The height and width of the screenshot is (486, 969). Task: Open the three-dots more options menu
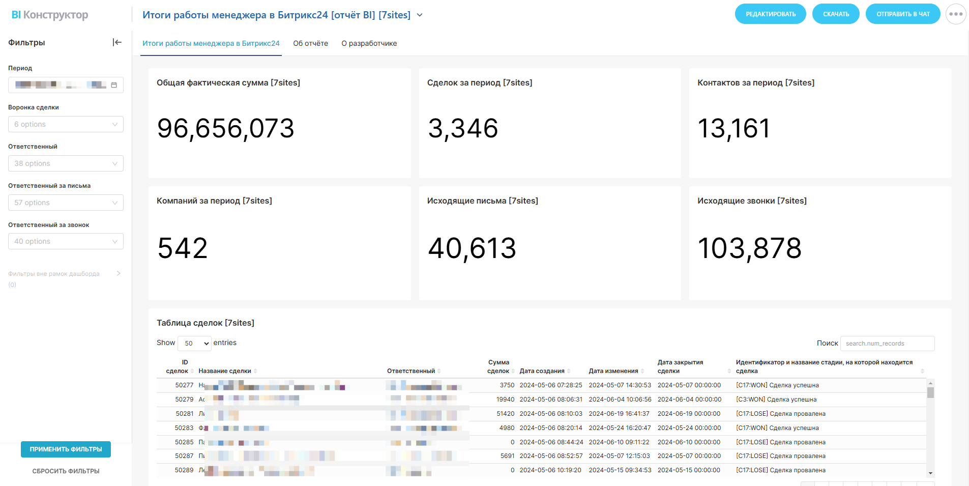955,14
